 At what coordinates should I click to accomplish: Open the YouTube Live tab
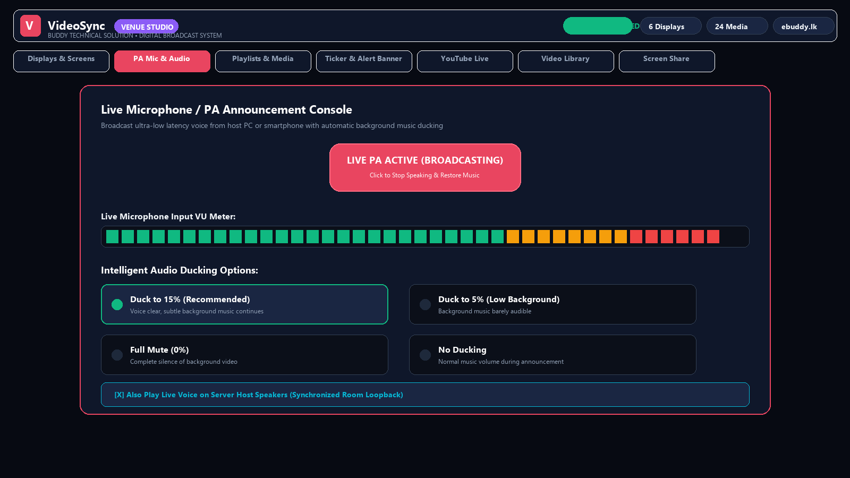(x=465, y=61)
